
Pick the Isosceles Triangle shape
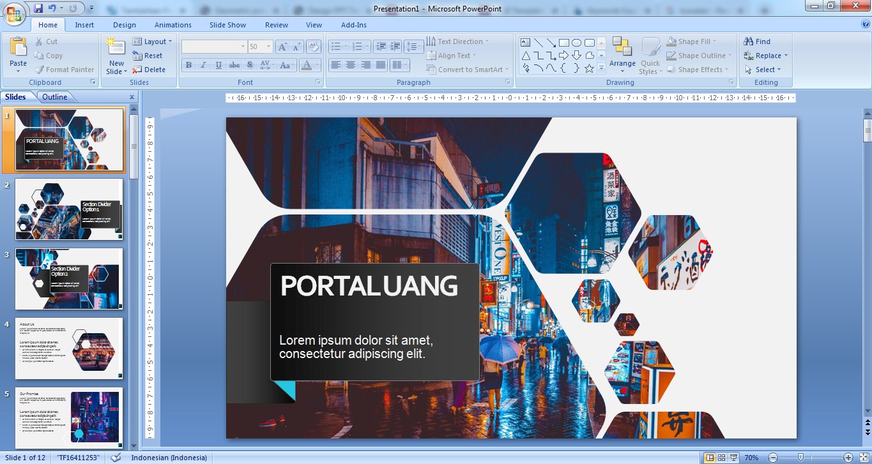click(526, 56)
